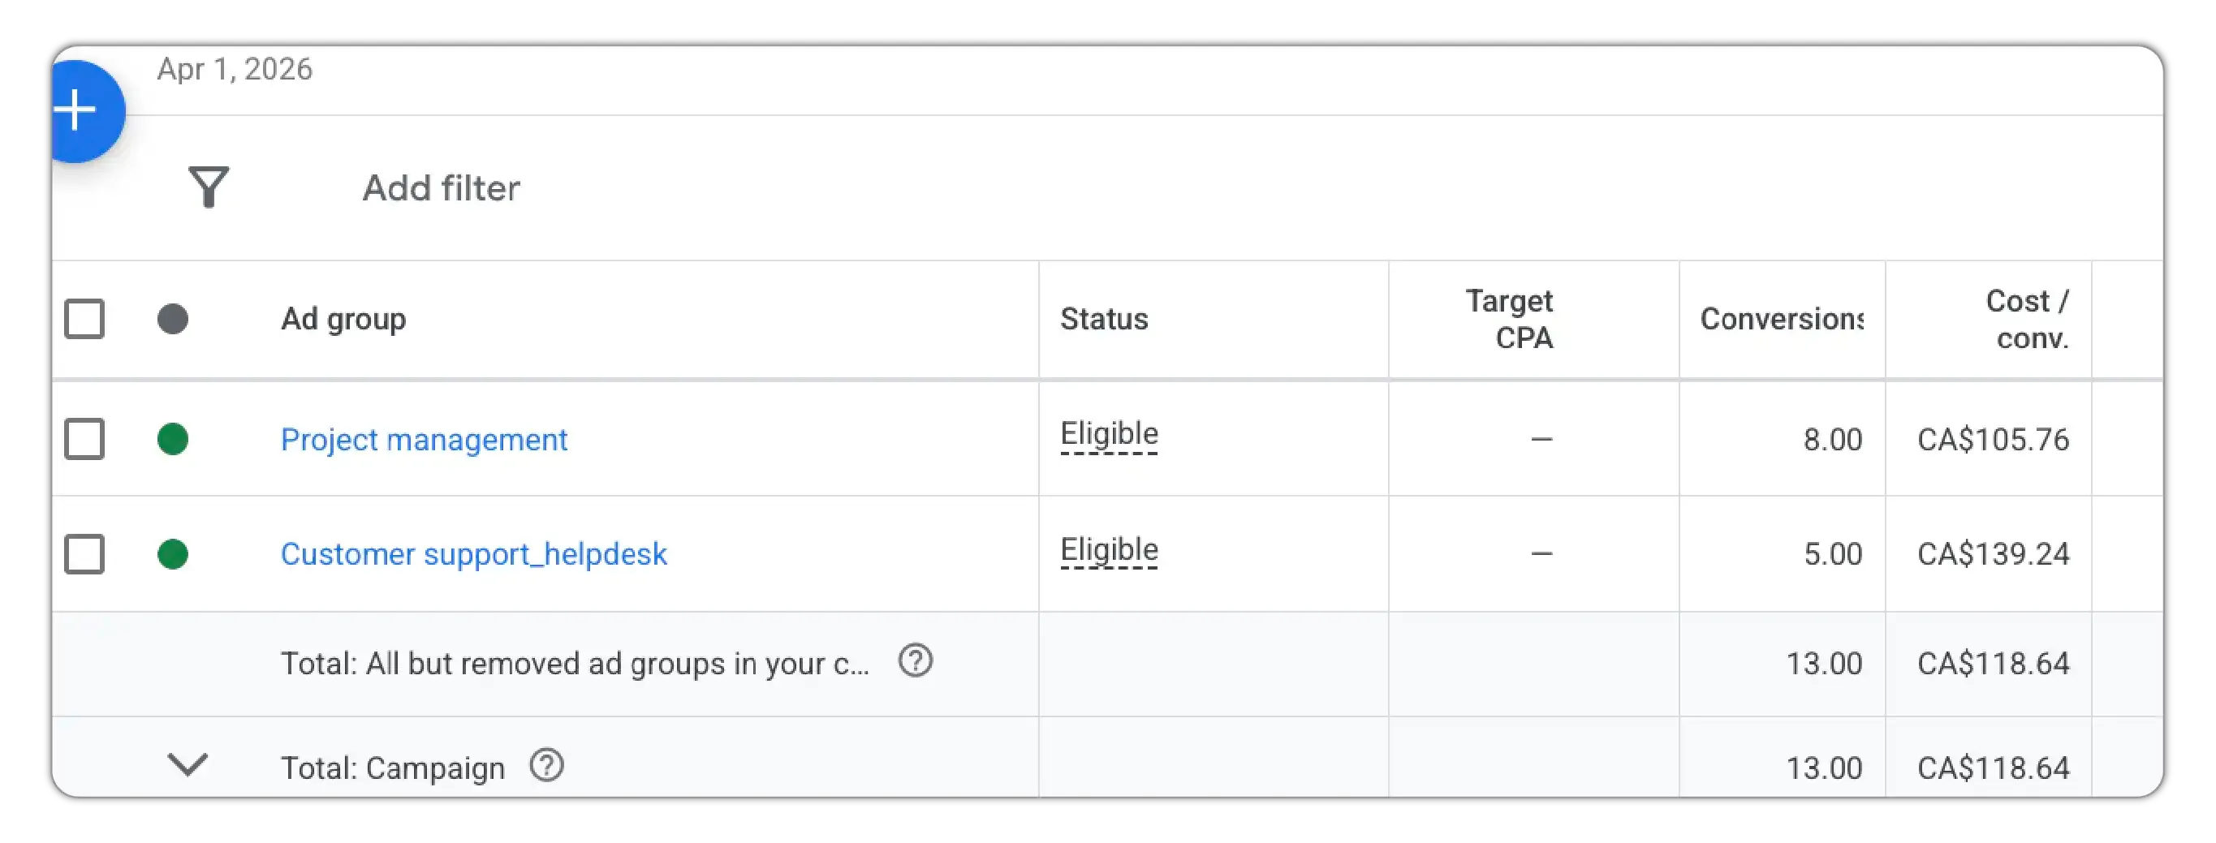
Task: Open Eligible status details for Customer support_helpdesk
Action: (1109, 549)
